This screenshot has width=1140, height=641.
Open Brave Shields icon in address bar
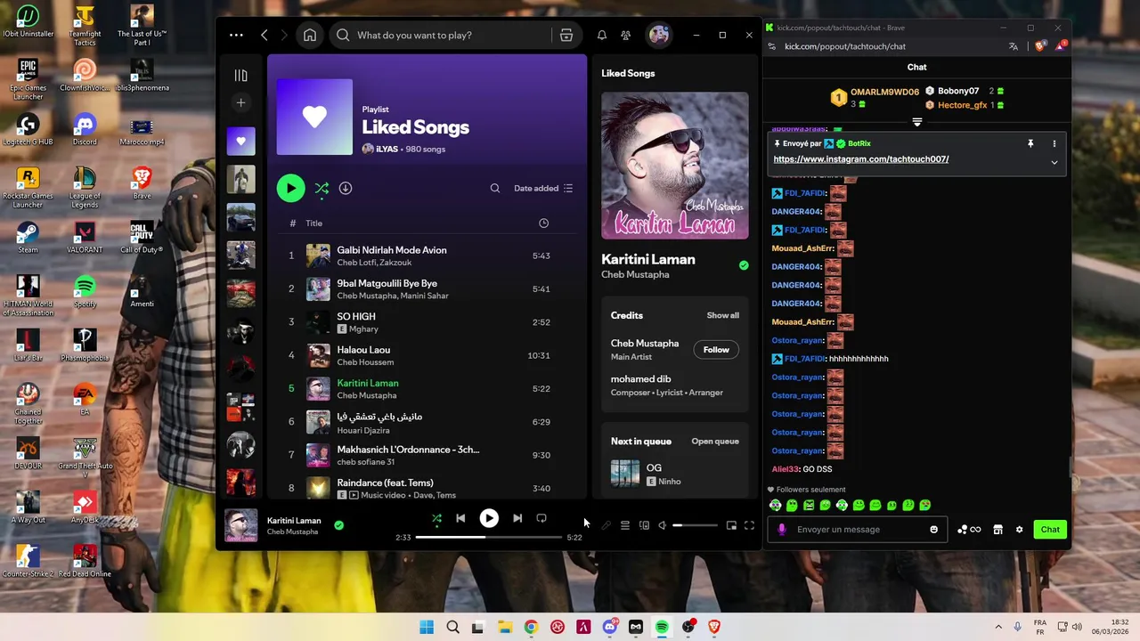click(x=1039, y=46)
